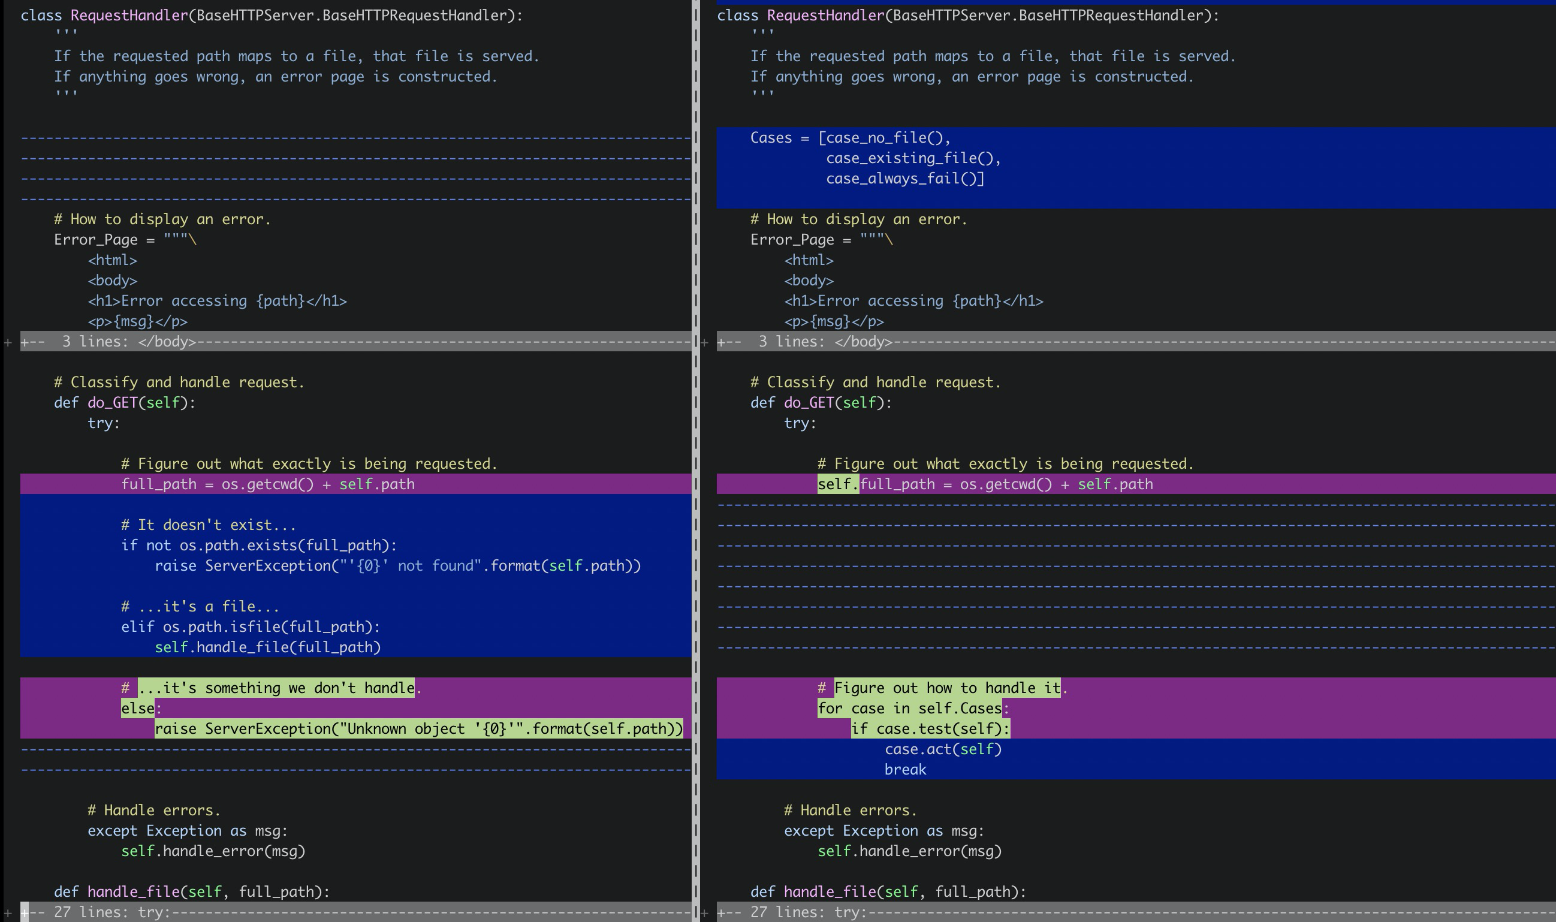Viewport: 1556px width, 922px height.
Task: Click "class RequestHandler" line in the left pane
Action: click(x=272, y=16)
